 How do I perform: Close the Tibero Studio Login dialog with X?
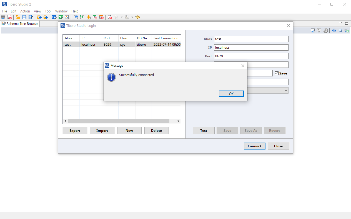pyautogui.click(x=289, y=25)
